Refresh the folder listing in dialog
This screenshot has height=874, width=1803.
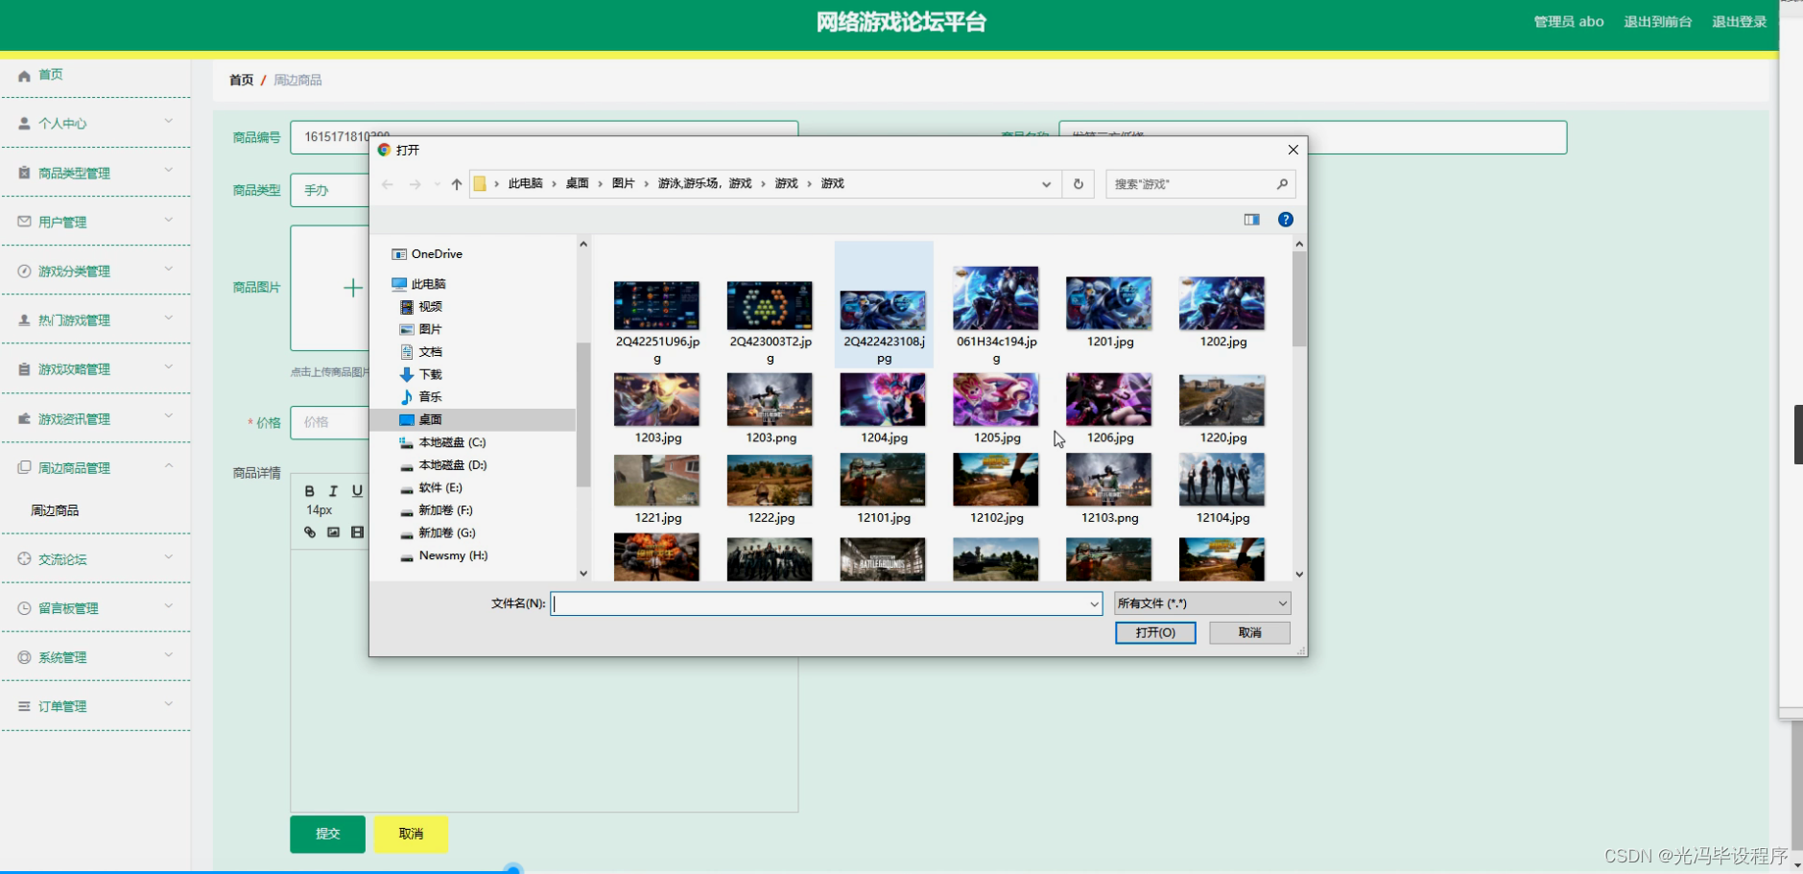[1079, 184]
